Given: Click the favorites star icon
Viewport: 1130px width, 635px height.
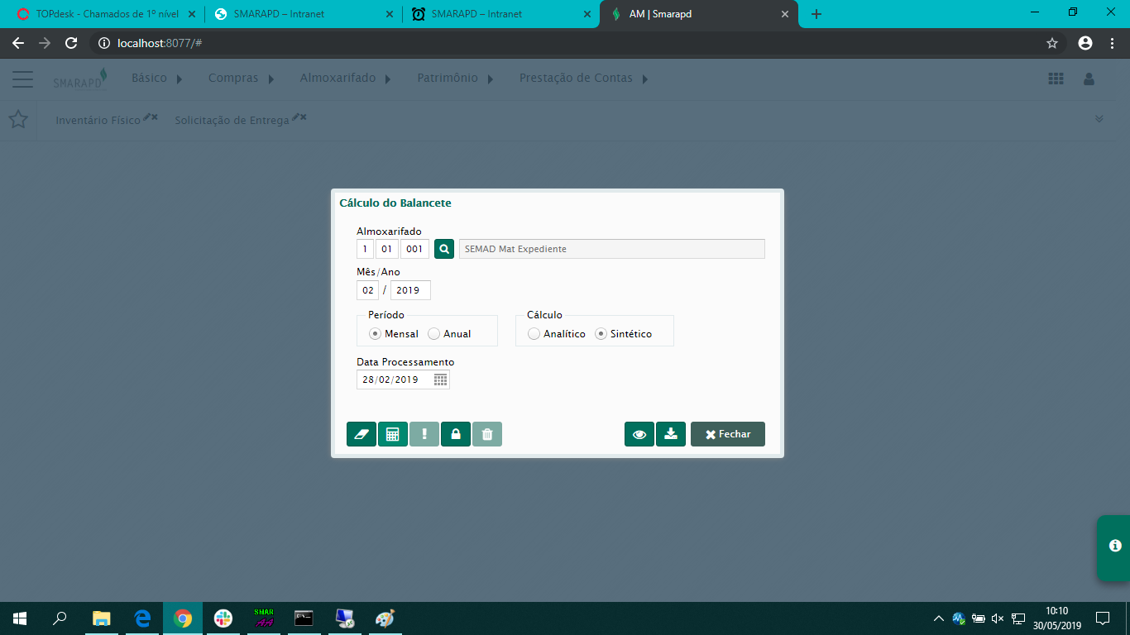Looking at the screenshot, I should (18, 120).
